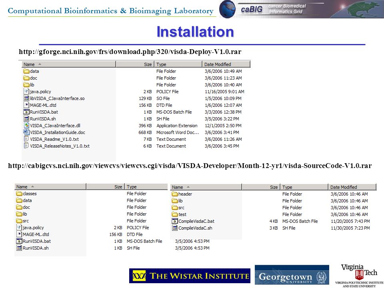Click the header folder icon
384x288 pixels.
[175, 194]
